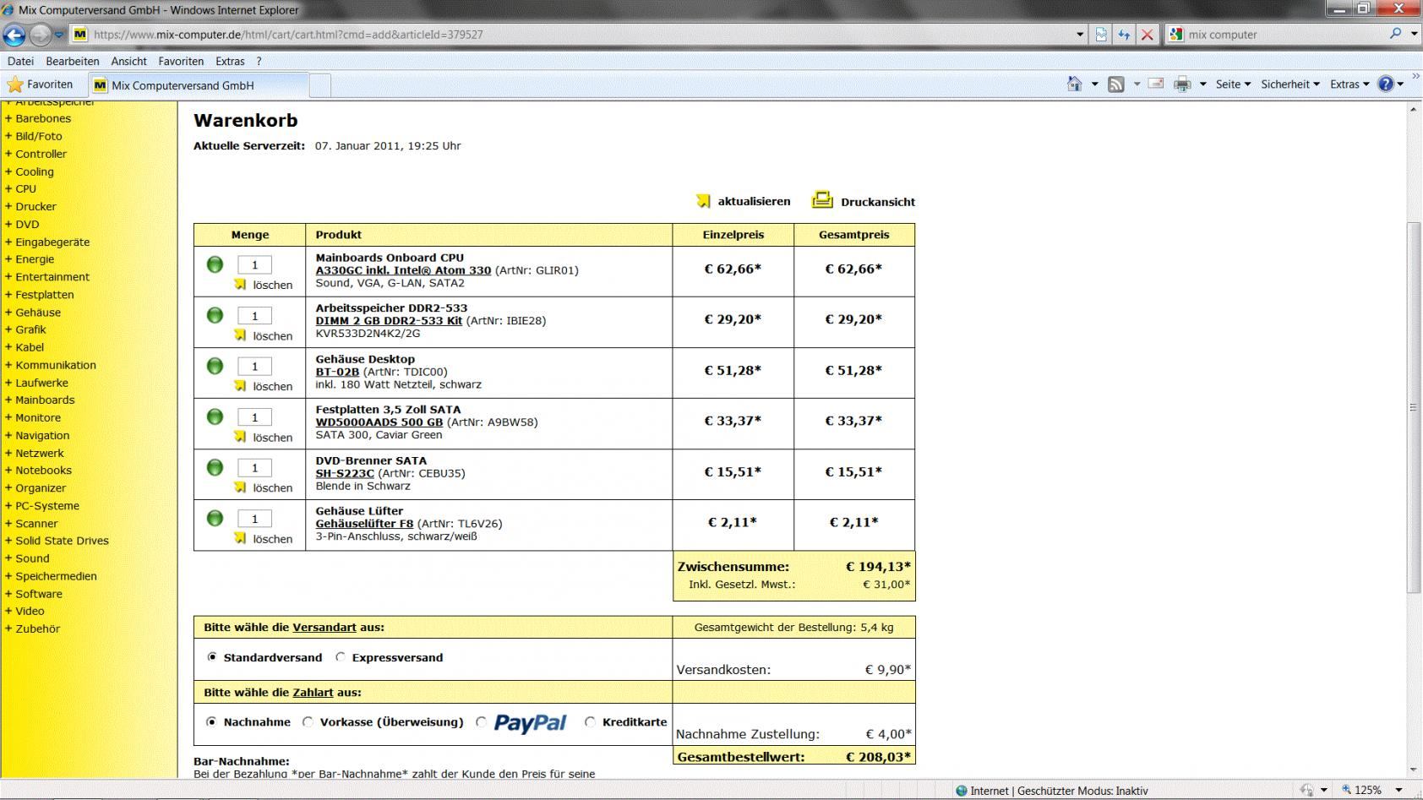Click the browser Forward arrow button
1423x800 pixels.
tap(39, 35)
